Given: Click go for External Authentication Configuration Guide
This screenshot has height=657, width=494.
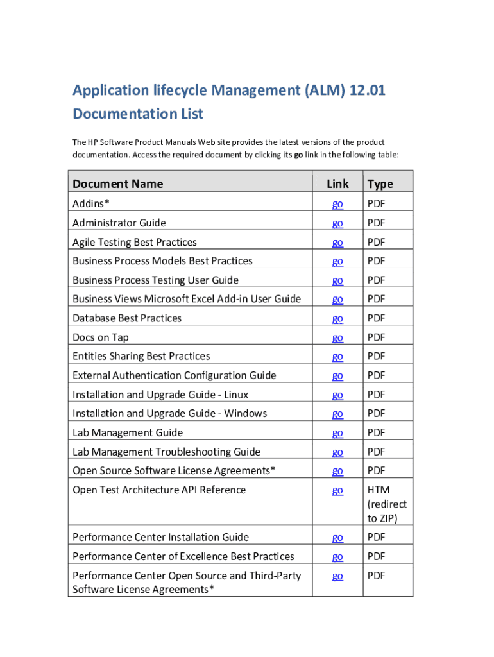Looking at the screenshot, I should point(337,375).
